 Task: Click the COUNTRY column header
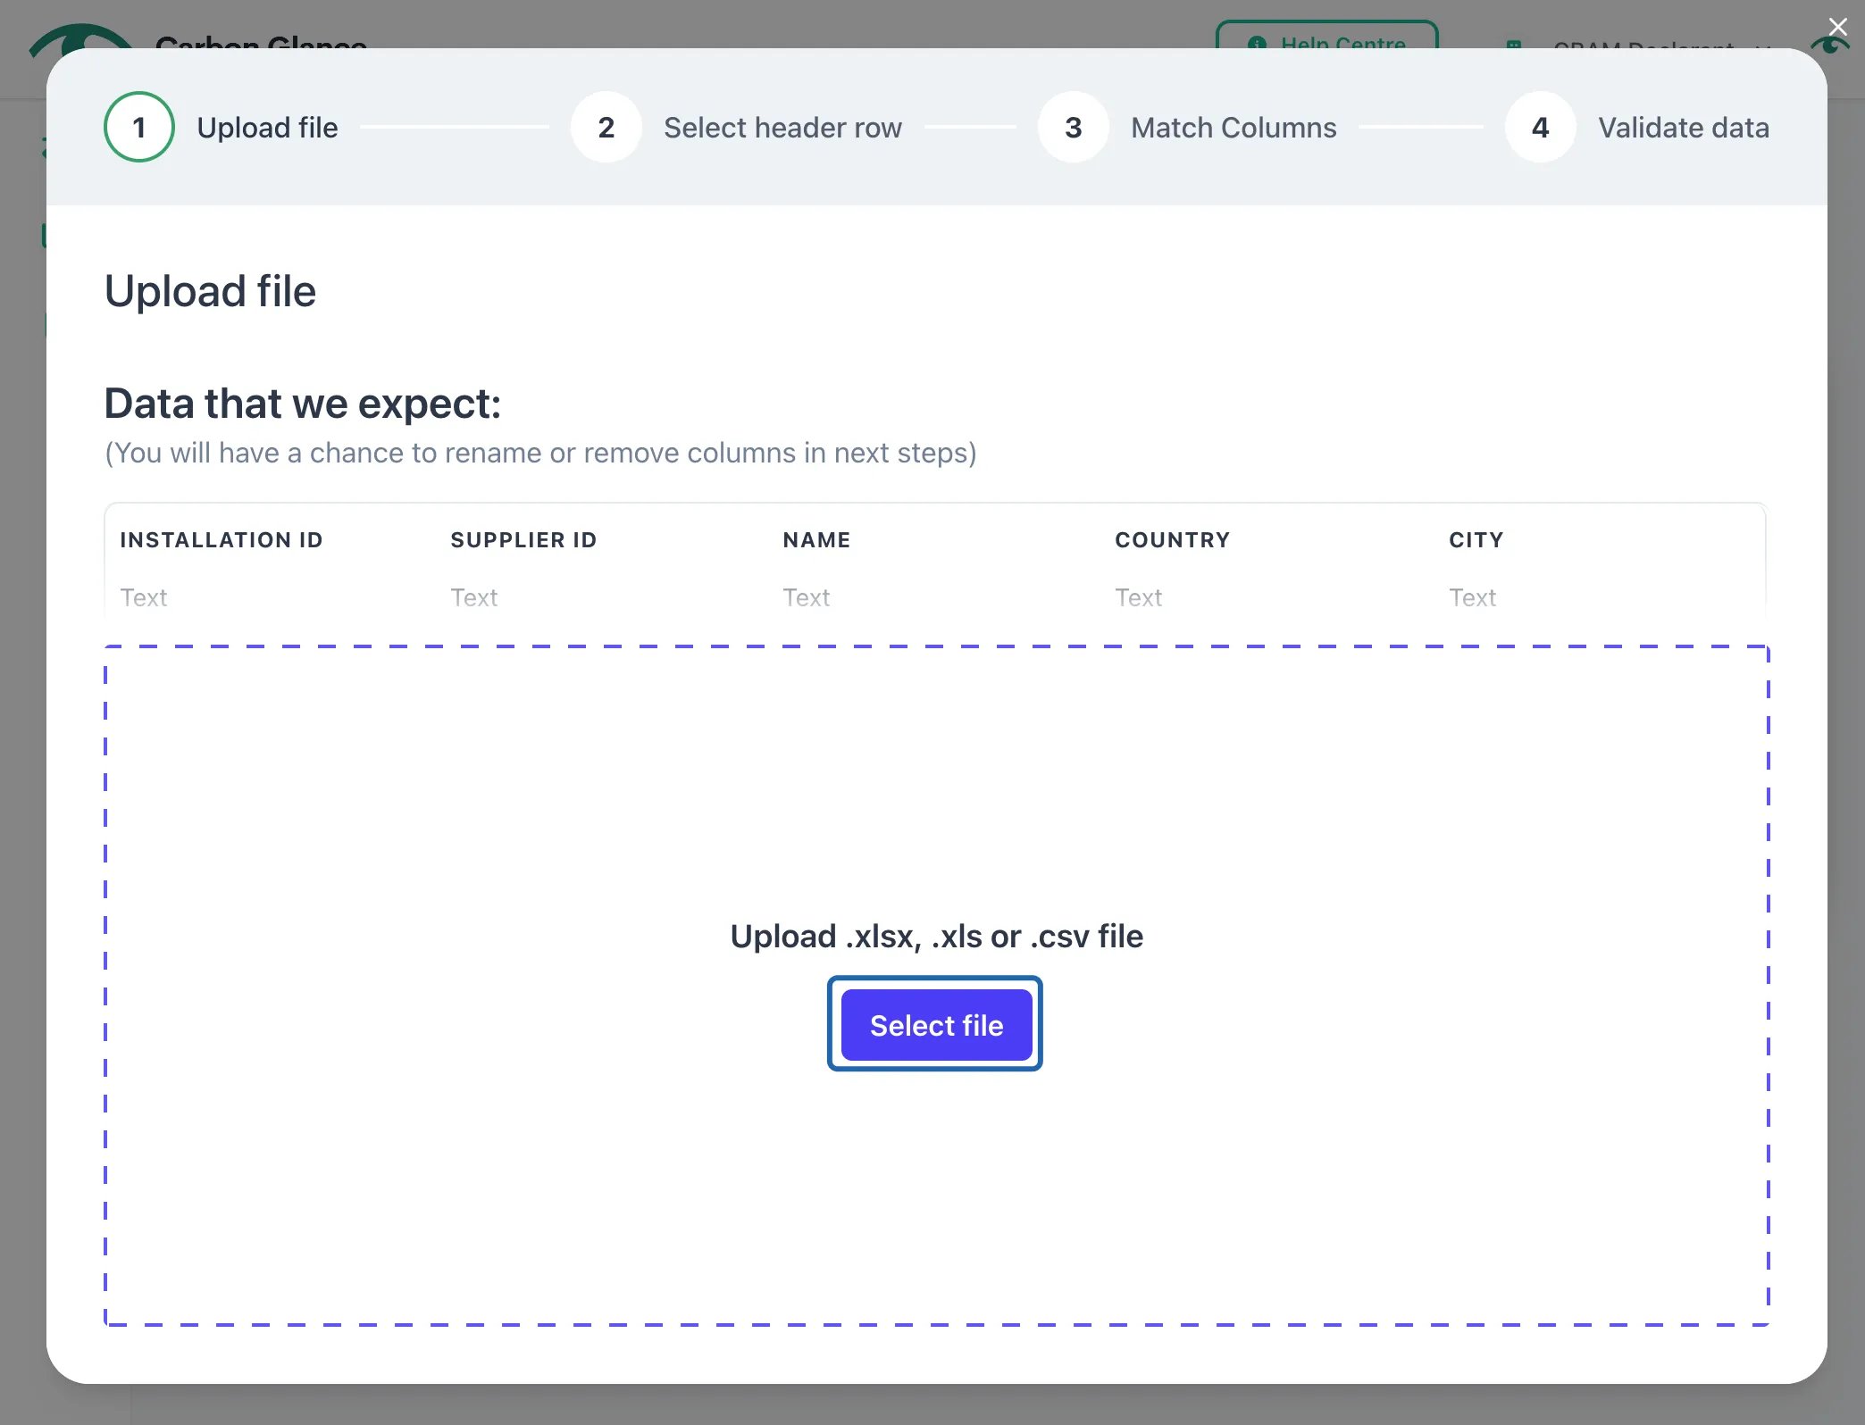coord(1173,540)
